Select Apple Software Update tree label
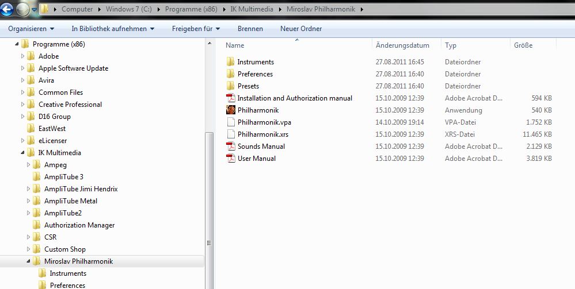Image resolution: width=575 pixels, height=289 pixels. [x=73, y=68]
